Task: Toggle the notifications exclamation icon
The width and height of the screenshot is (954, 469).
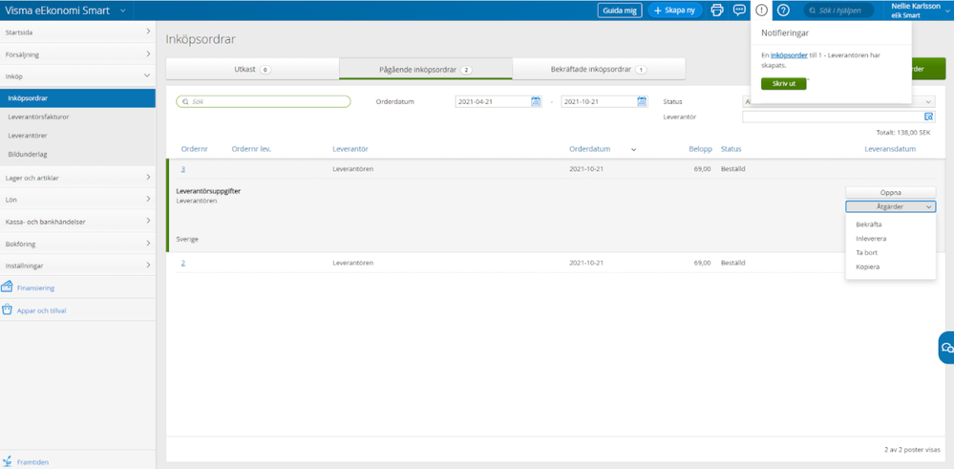Action: point(761,10)
